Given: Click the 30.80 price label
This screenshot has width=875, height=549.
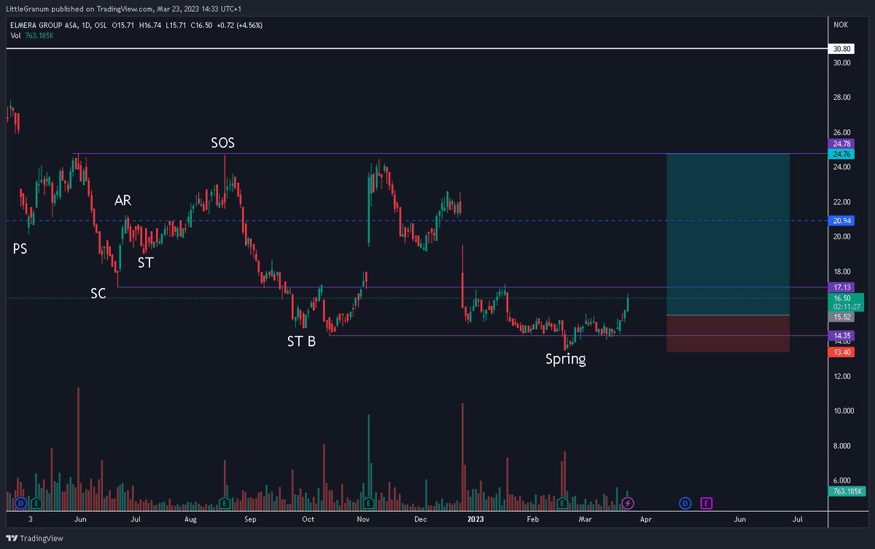Looking at the screenshot, I should click(841, 49).
